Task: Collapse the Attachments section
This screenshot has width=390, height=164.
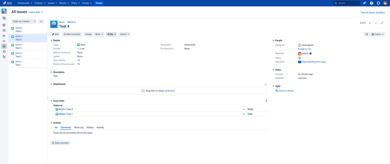Action: tap(52, 84)
